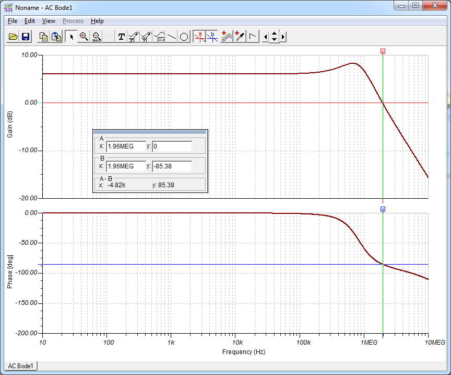Open the Help menu
Screen dimensions: 451x375
tap(97, 21)
